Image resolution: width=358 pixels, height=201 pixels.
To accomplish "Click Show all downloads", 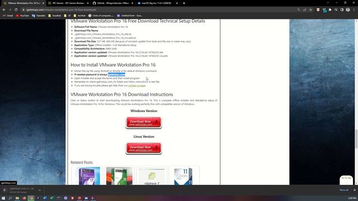I will (x=344, y=190).
